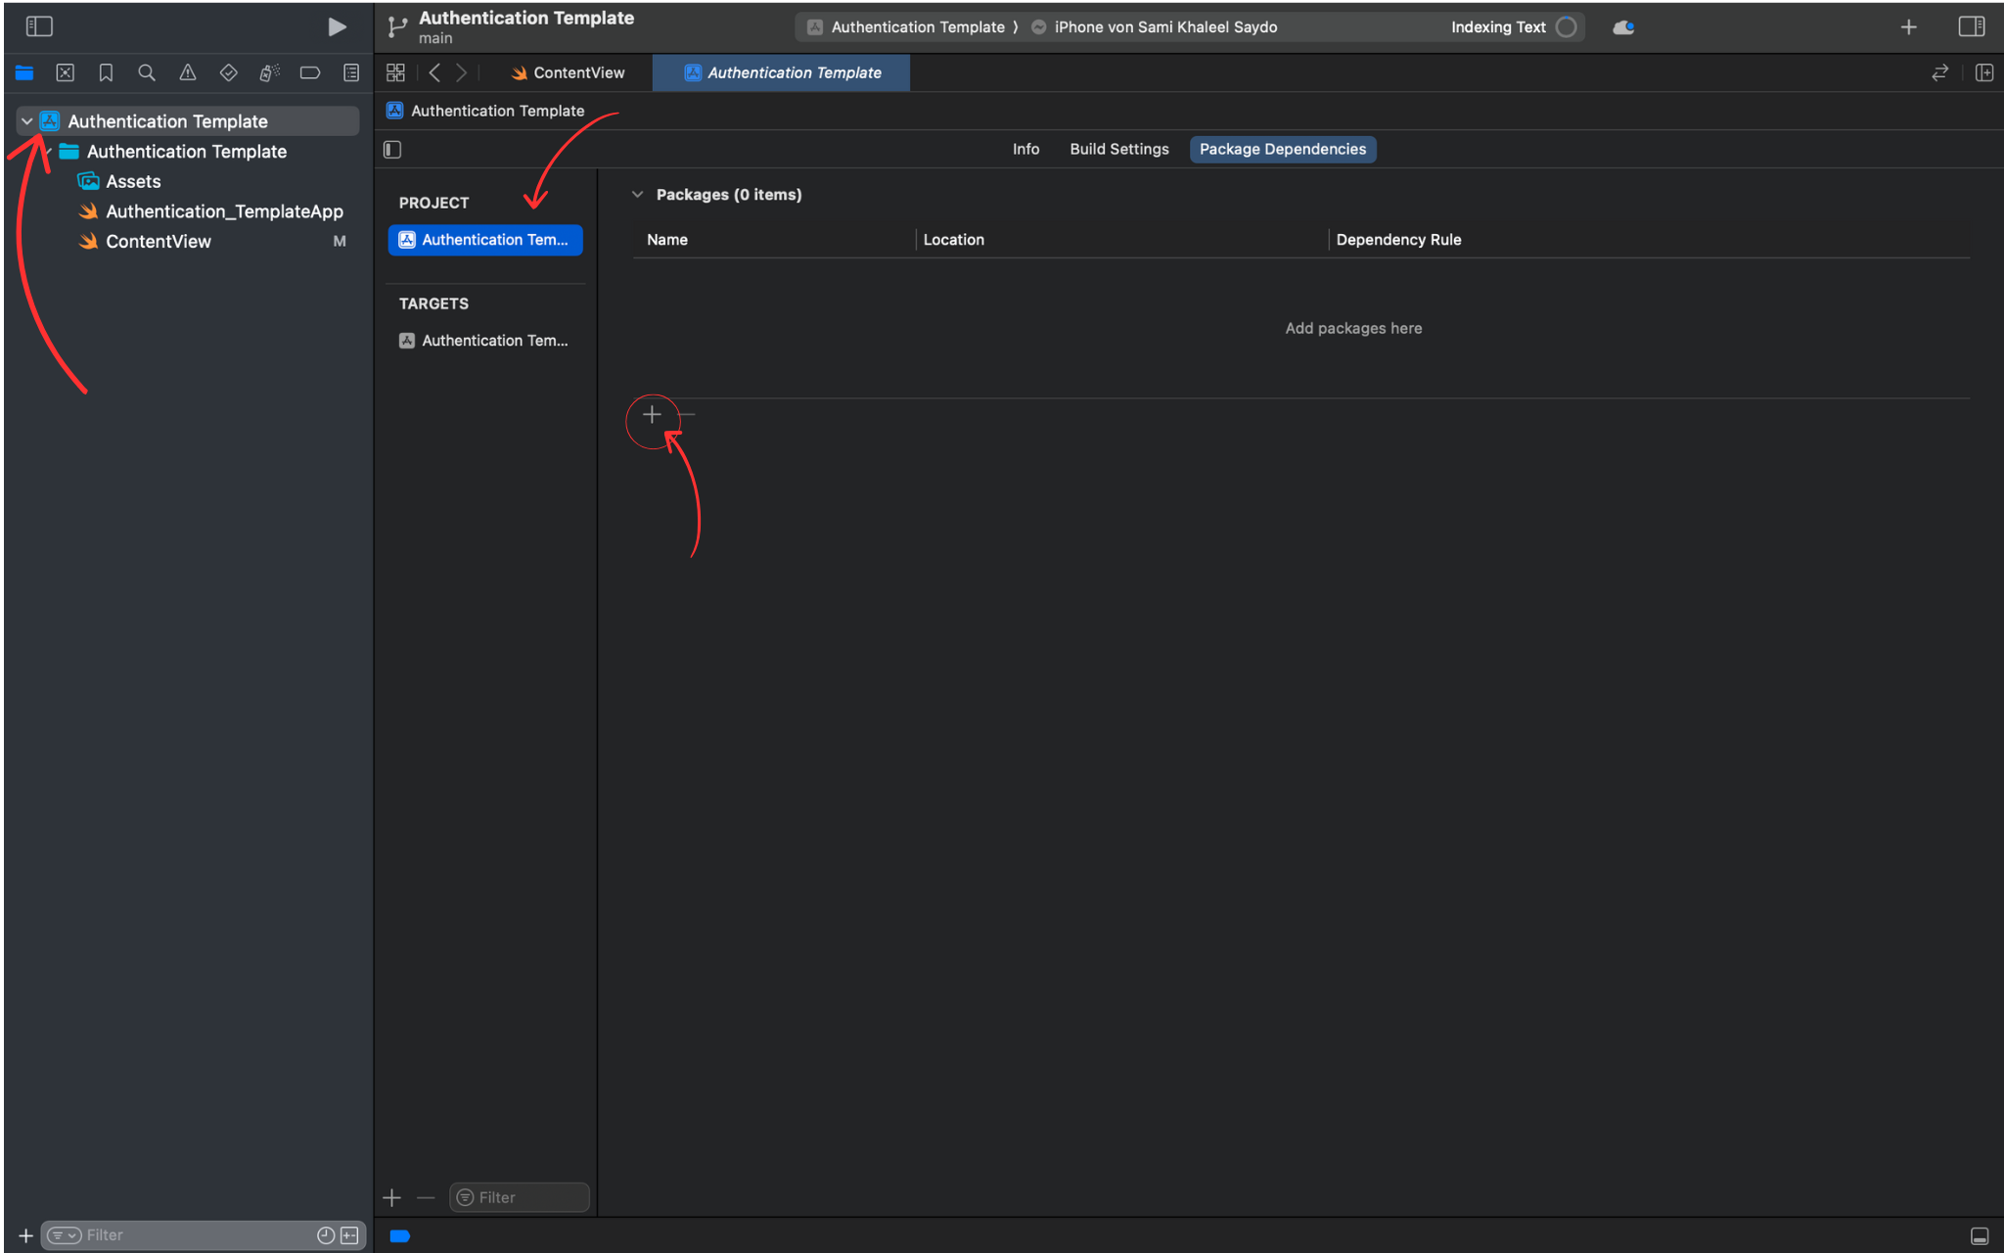2004x1253 pixels.
Task: Open the Issue navigator warning icon
Action: (x=187, y=72)
